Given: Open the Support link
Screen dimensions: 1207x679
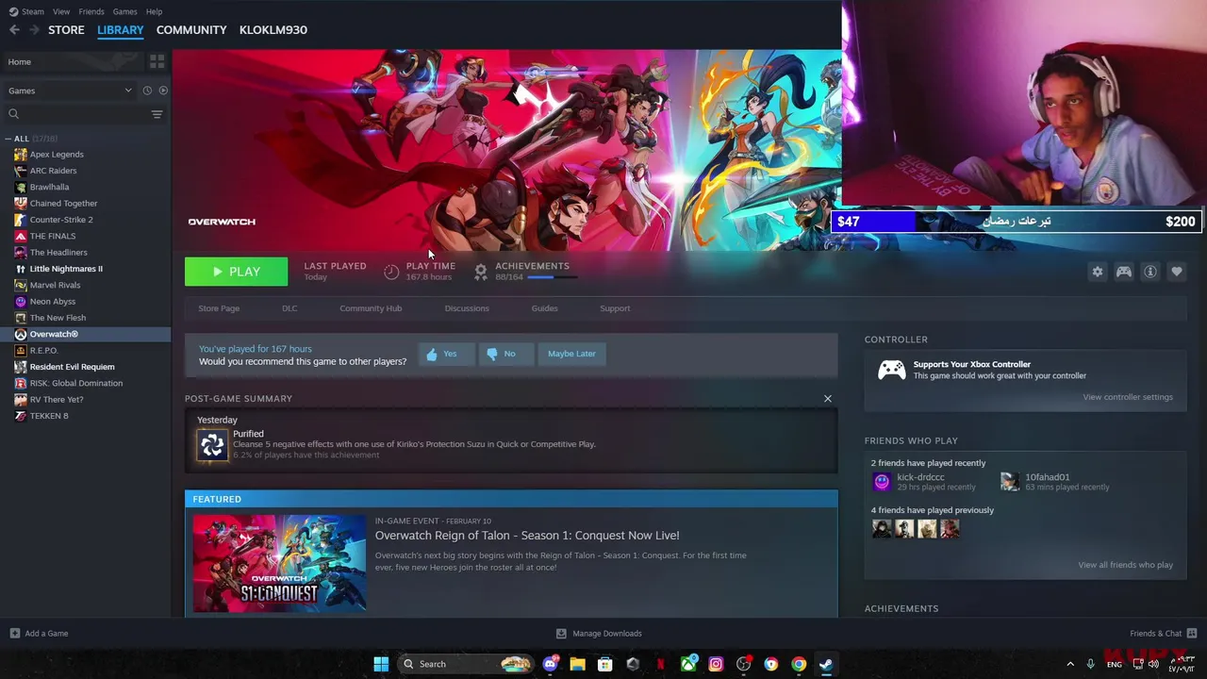Looking at the screenshot, I should (615, 308).
